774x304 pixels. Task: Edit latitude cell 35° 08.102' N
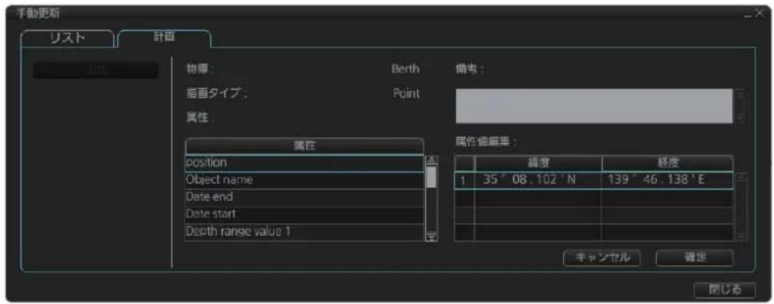tap(538, 181)
